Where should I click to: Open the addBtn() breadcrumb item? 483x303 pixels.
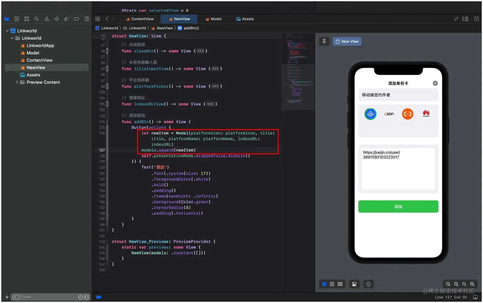point(188,28)
